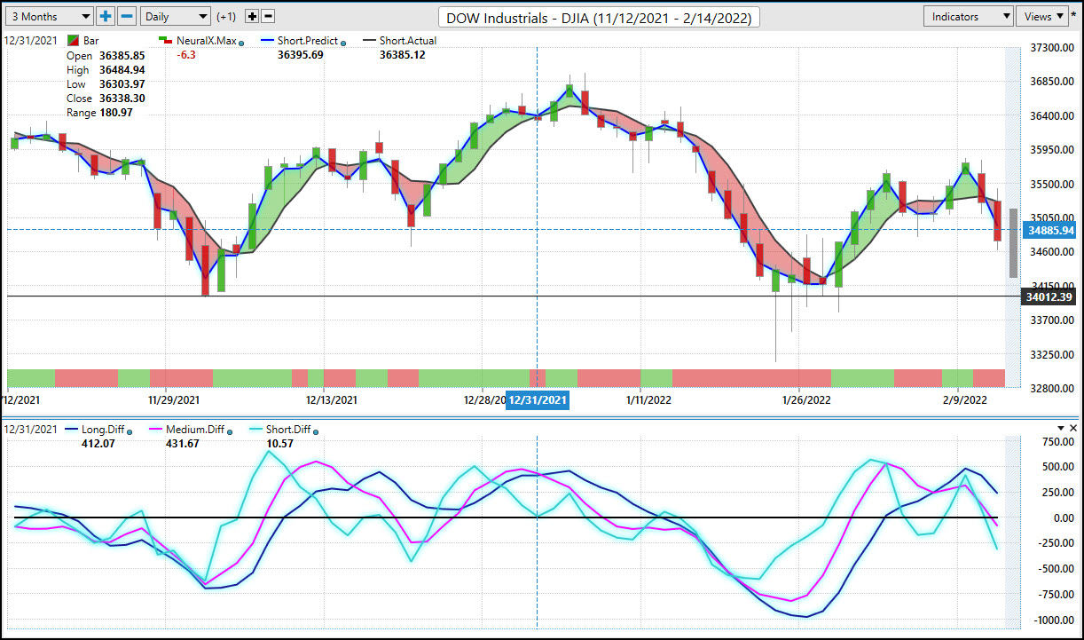Click the DOW Industrials - DJIA title box

point(599,17)
